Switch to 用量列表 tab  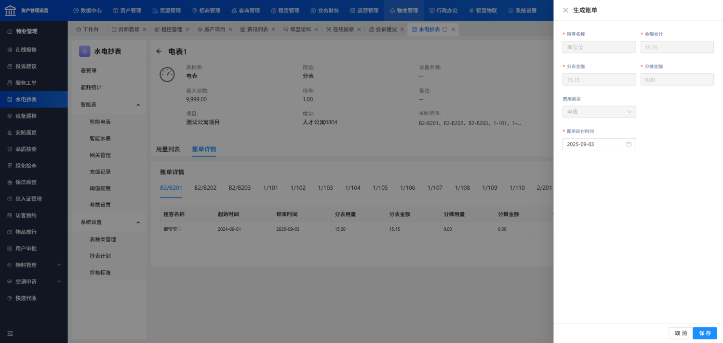tap(168, 149)
